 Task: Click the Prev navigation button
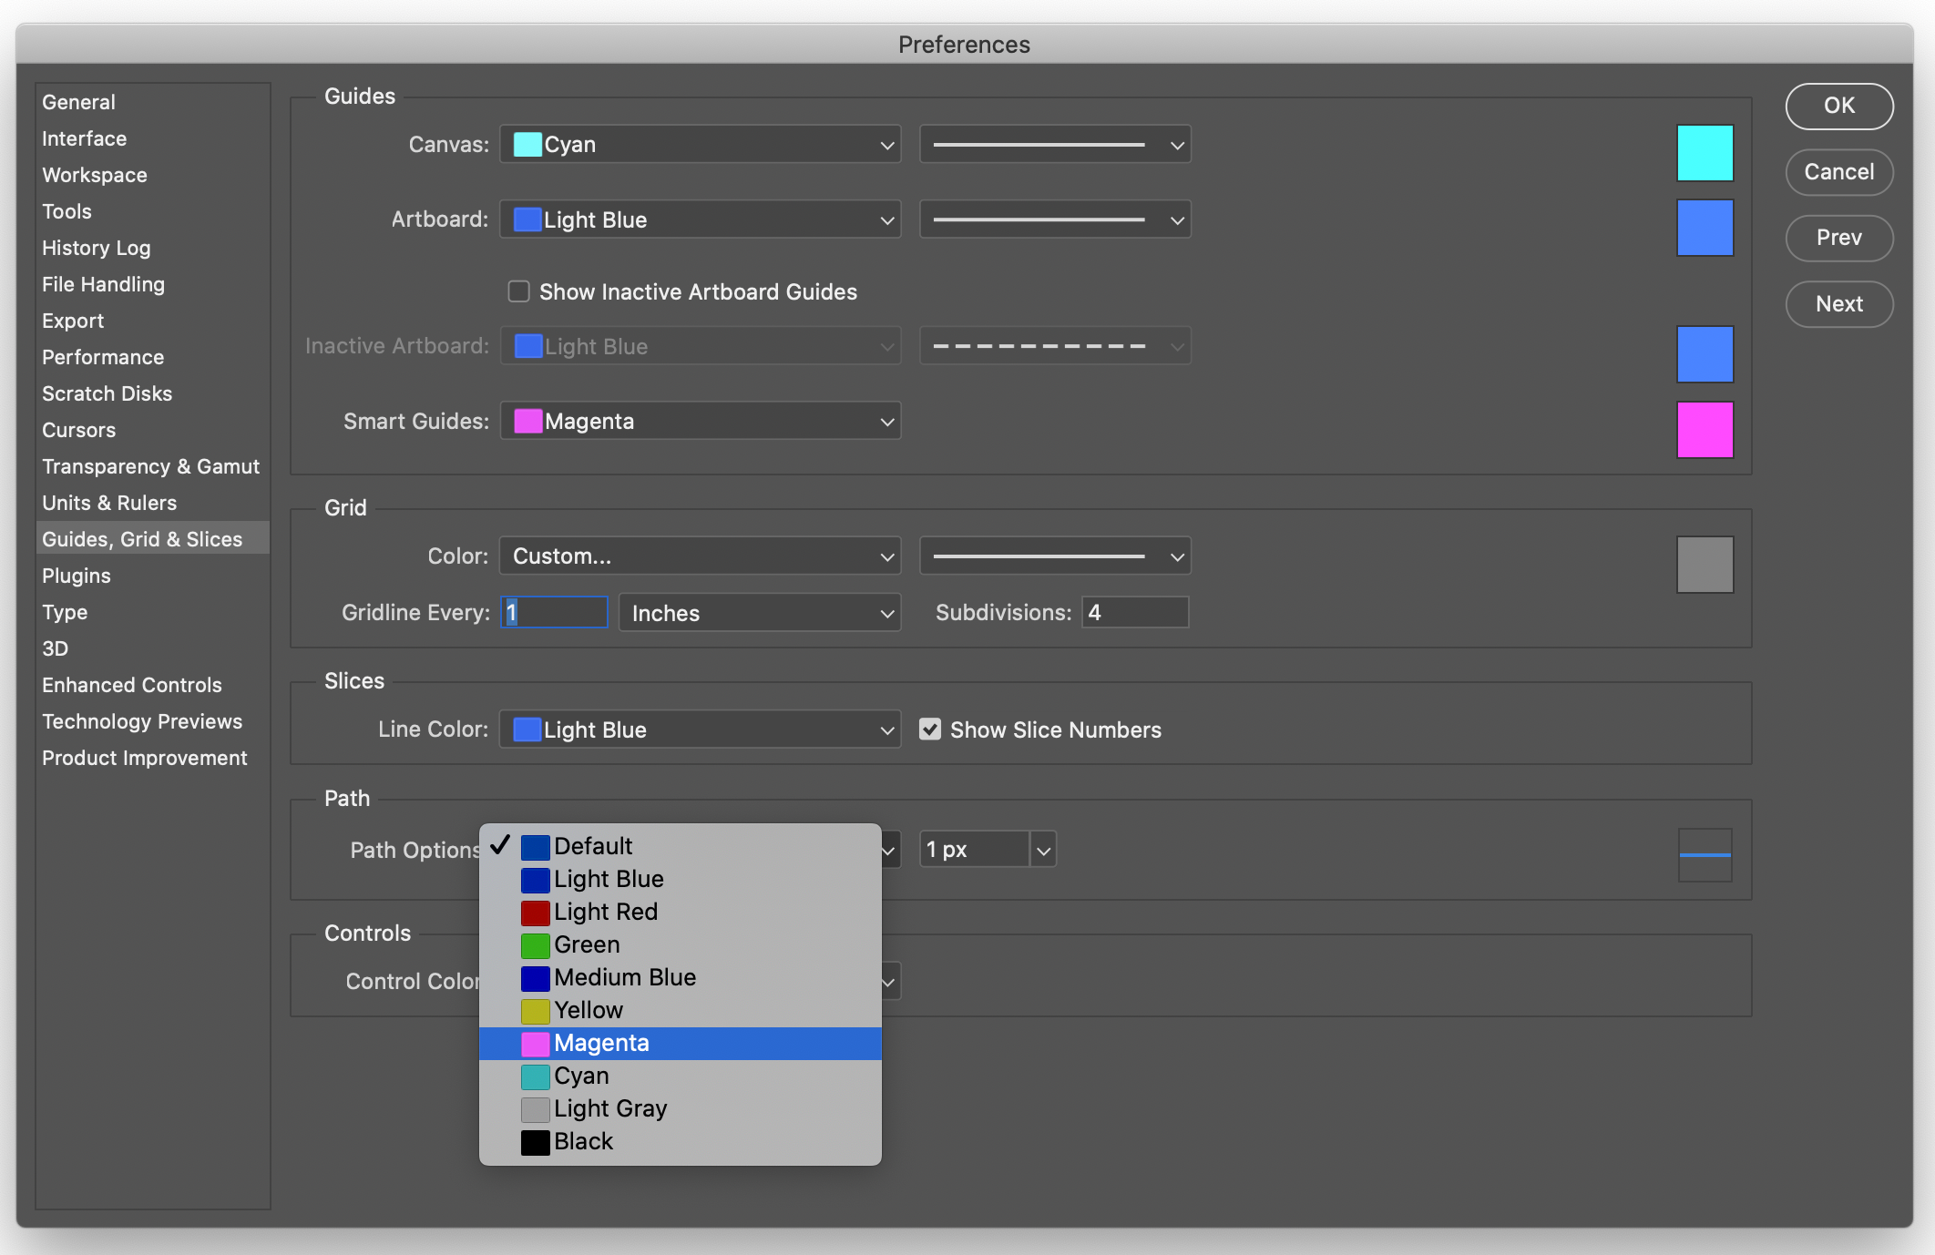1840,236
